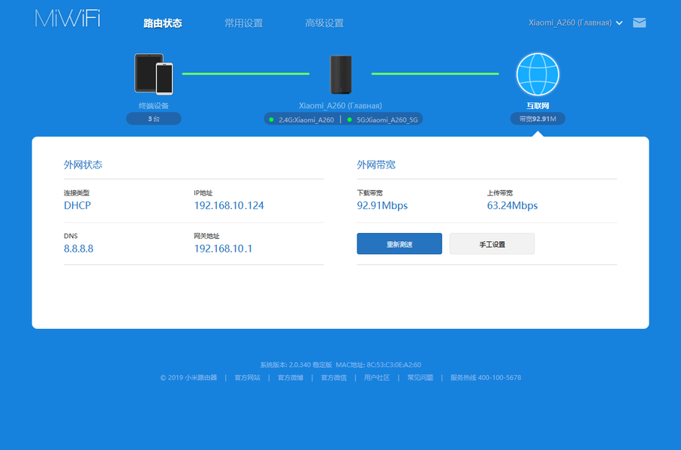Click the tablet and phone devices icon
Image resolution: width=681 pixels, height=450 pixels.
point(154,74)
